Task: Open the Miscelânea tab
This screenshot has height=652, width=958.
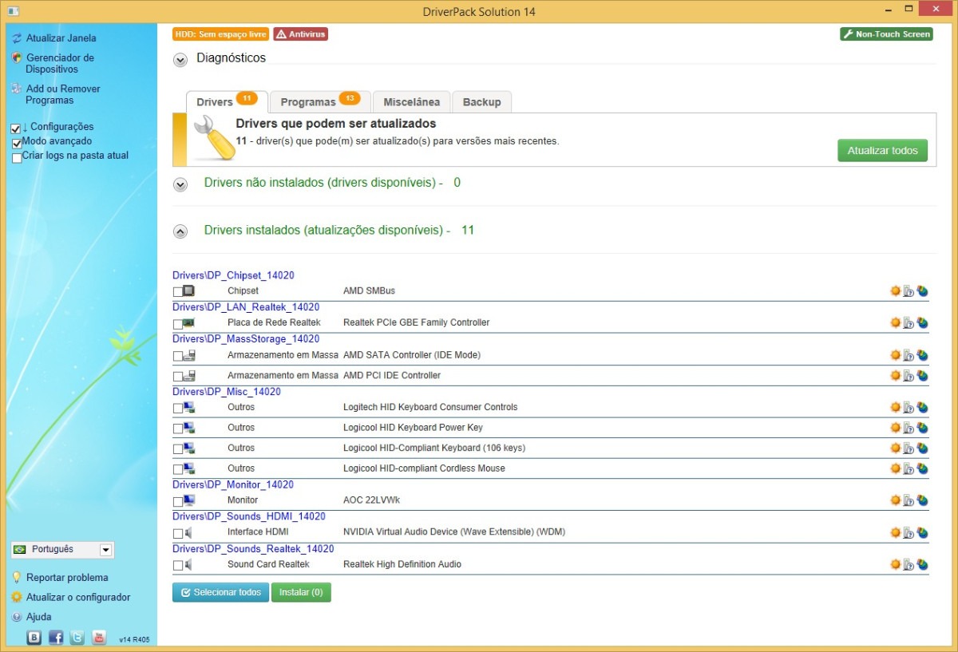Action: (411, 102)
